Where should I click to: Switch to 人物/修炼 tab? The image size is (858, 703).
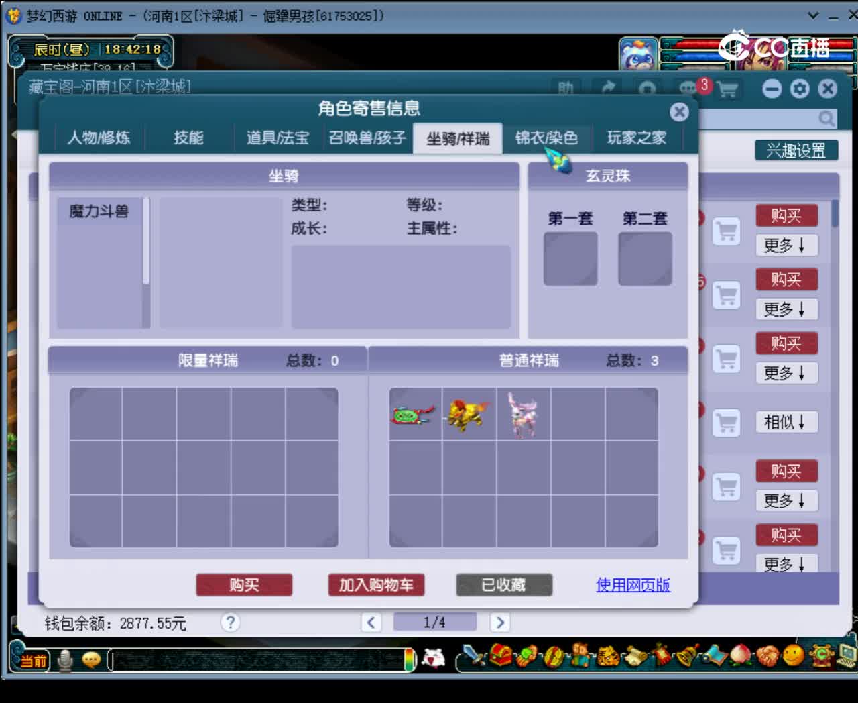99,138
